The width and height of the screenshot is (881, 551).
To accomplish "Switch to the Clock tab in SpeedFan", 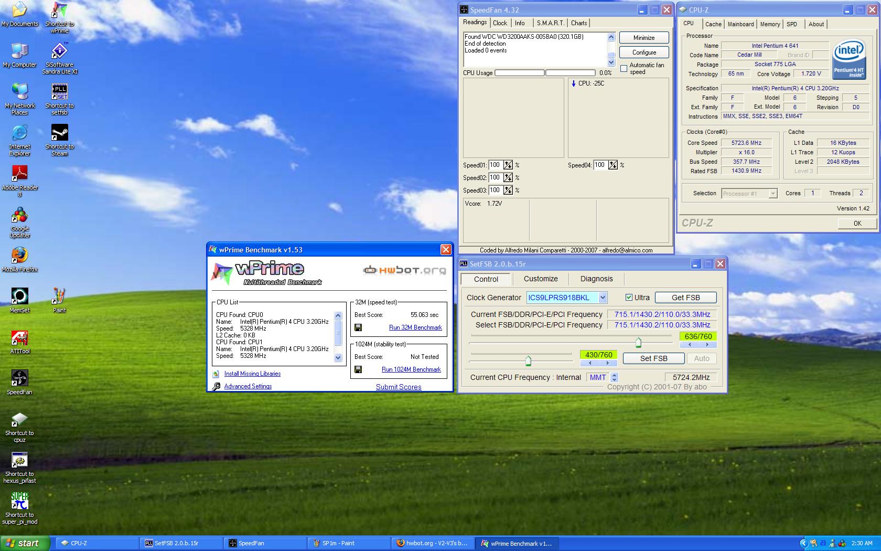I will click(500, 23).
